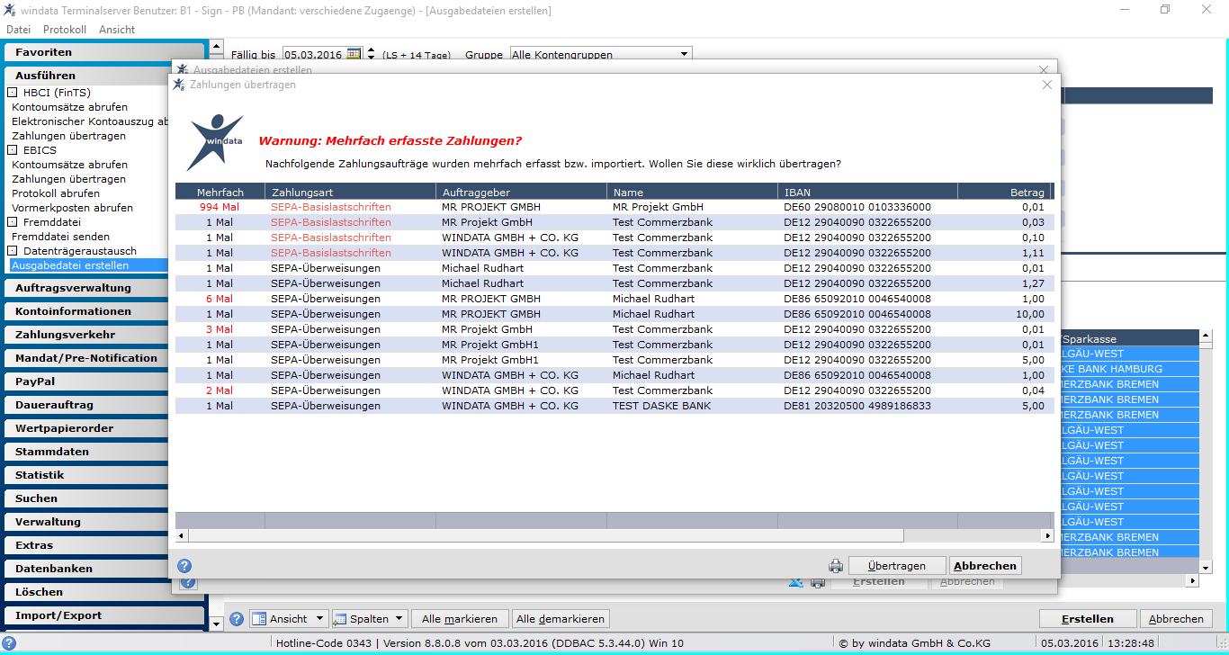Cancel dialog with bold Abbrechen button
This screenshot has width=1229, height=655.
coord(985,566)
